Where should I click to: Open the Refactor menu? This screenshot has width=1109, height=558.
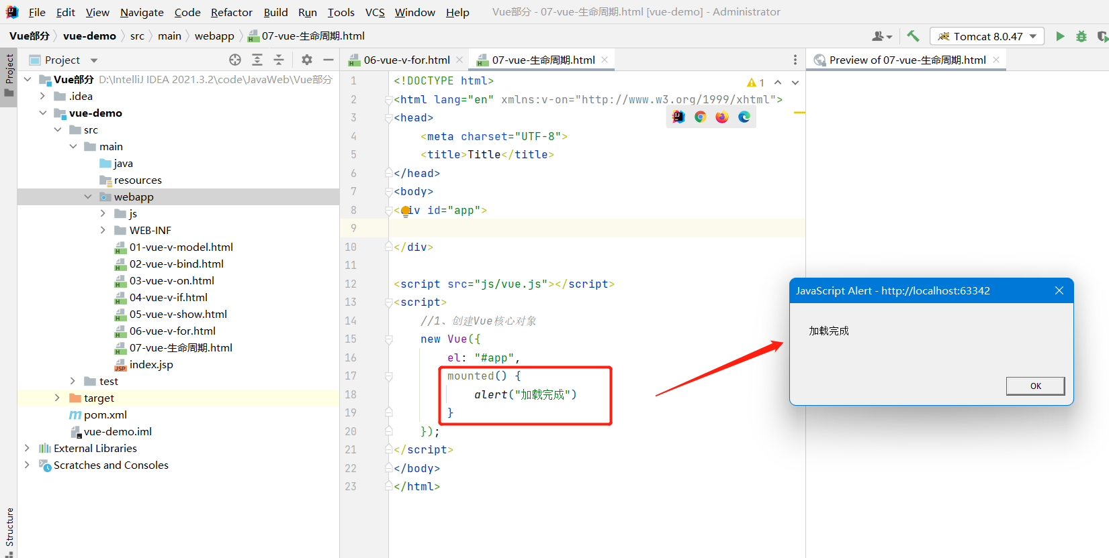coord(232,12)
